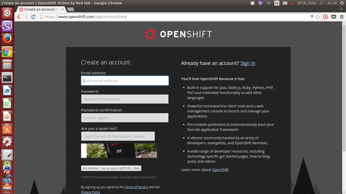Launch the Text Editor from the dock

tap(7, 155)
